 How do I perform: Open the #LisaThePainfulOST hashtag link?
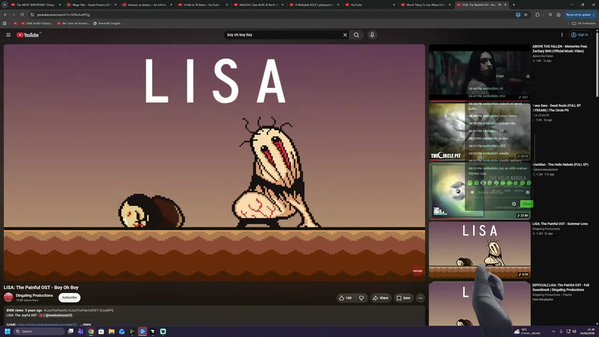(x=83, y=310)
